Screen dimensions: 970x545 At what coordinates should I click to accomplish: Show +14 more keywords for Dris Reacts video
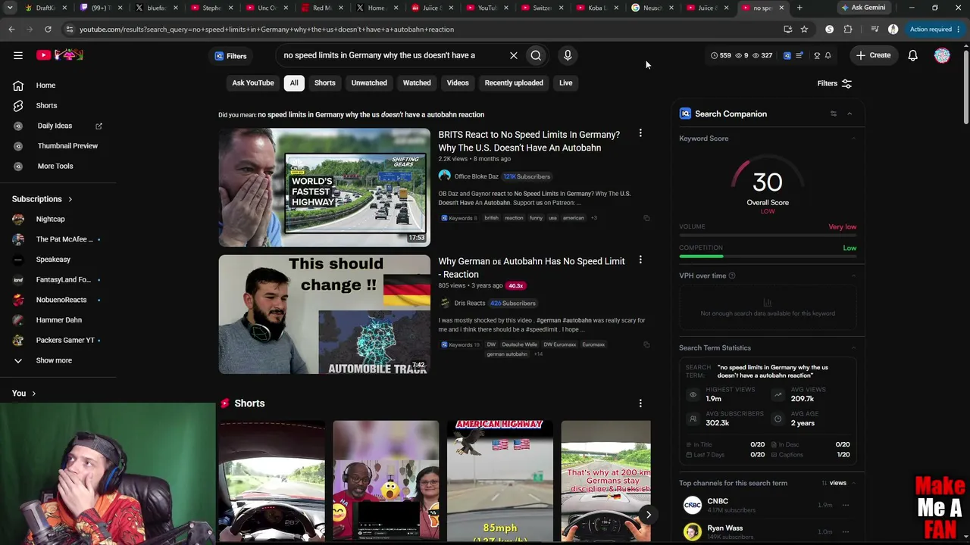pyautogui.click(x=538, y=354)
